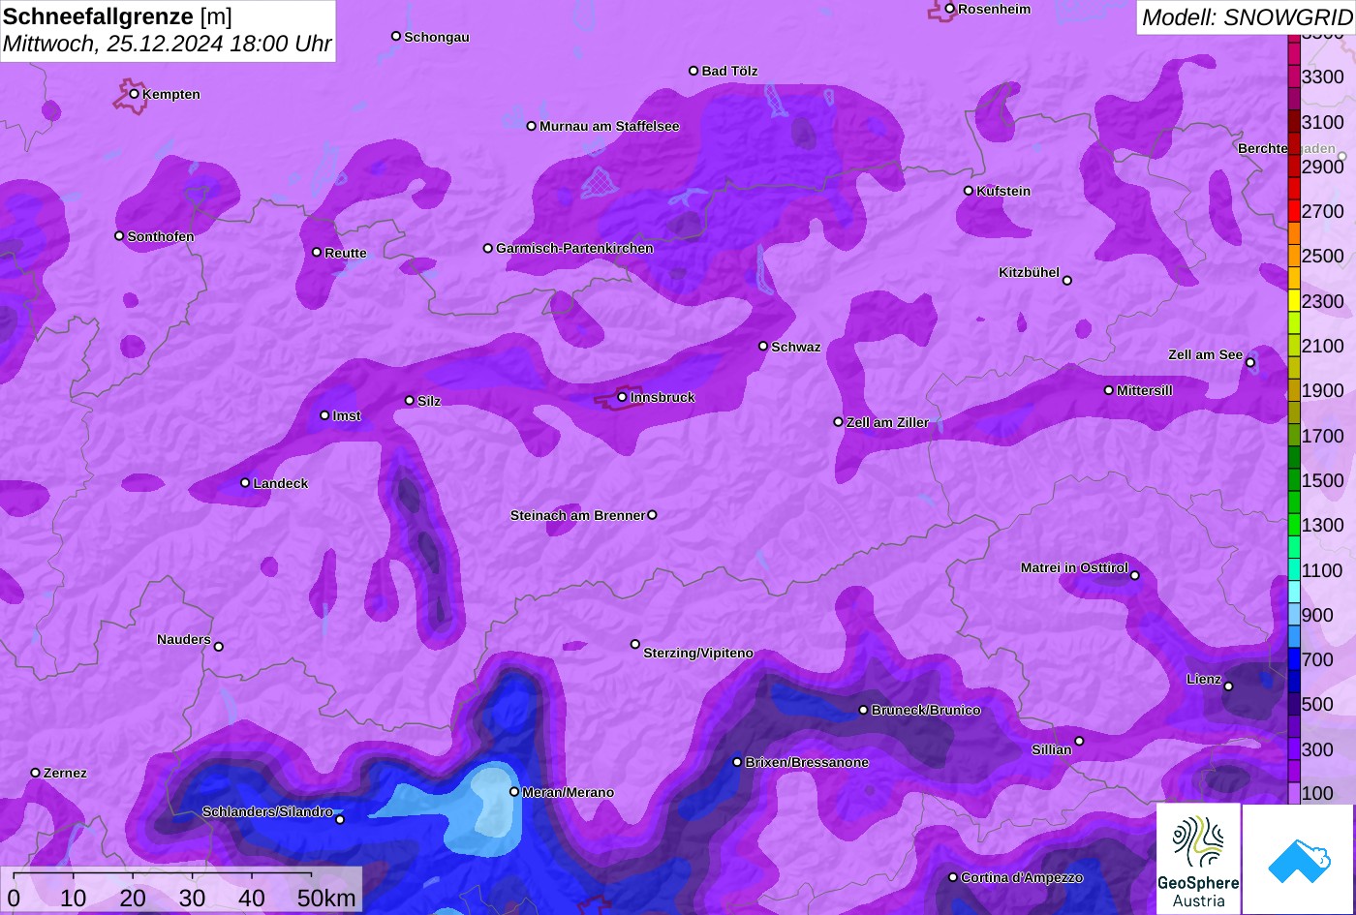Image resolution: width=1356 pixels, height=915 pixels.
Task: Click the Bruneck/Brunico marker dot
Action: (x=863, y=710)
